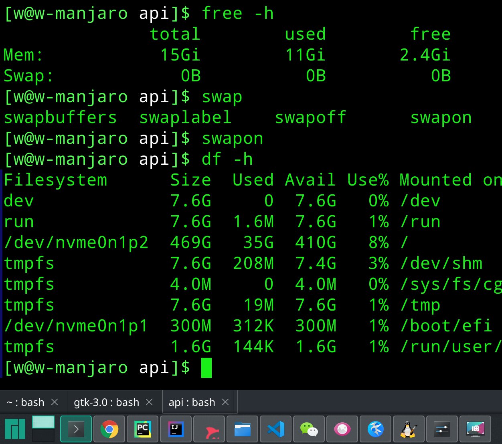Open the blue bird-logo app icon
This screenshot has height=444, width=502.
coord(376,429)
